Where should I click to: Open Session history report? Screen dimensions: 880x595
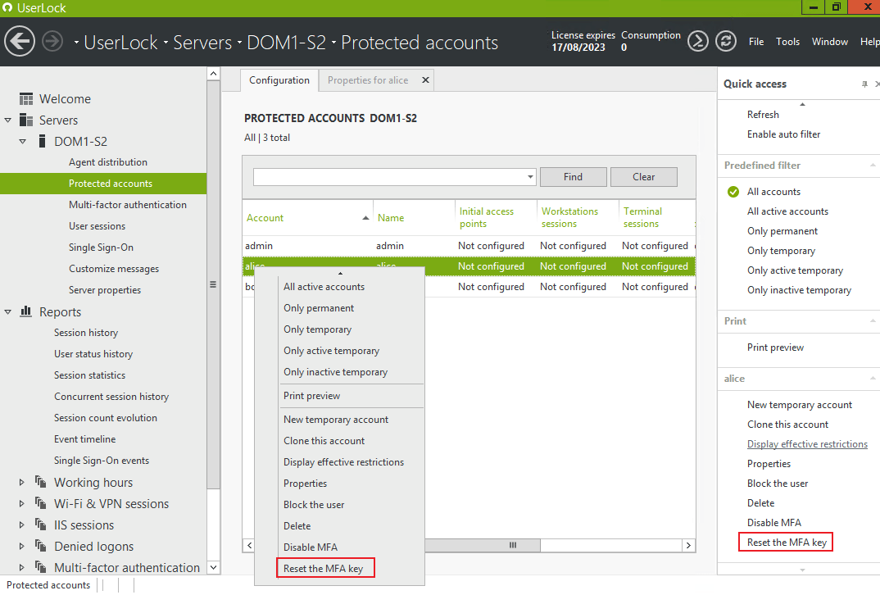[x=86, y=333]
